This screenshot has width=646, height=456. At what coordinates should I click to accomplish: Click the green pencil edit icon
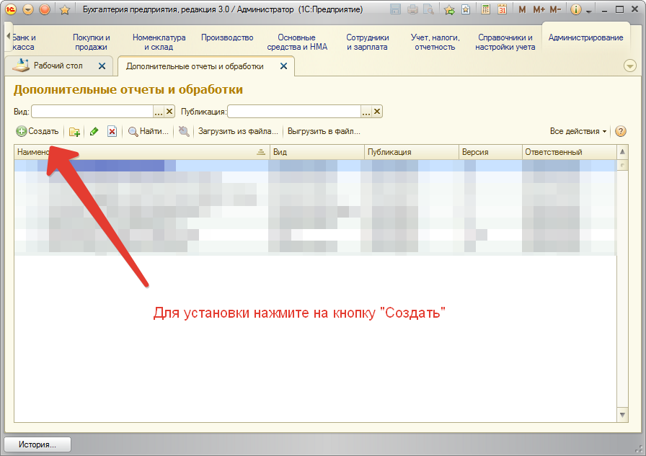[94, 132]
